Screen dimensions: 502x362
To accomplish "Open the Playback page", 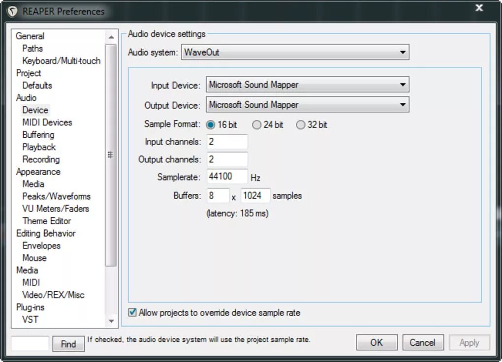I will pos(39,147).
